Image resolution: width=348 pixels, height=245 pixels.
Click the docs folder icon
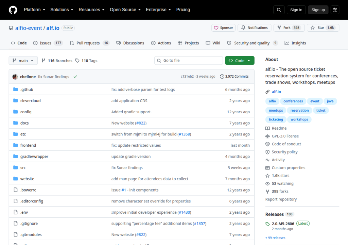pos(16,123)
